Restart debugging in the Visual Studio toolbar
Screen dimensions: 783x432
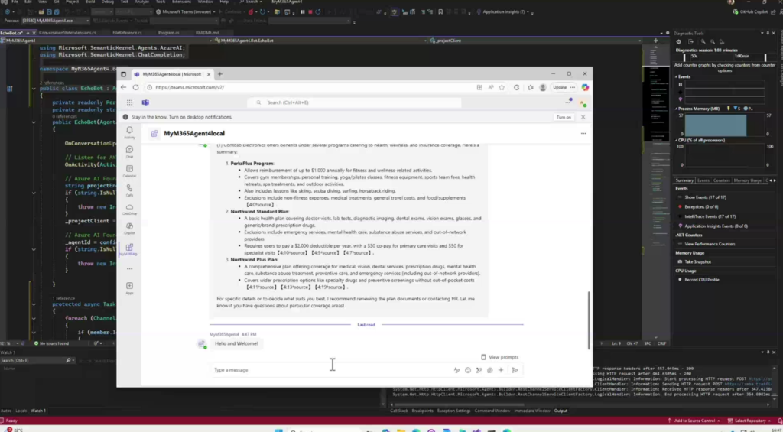click(x=317, y=11)
